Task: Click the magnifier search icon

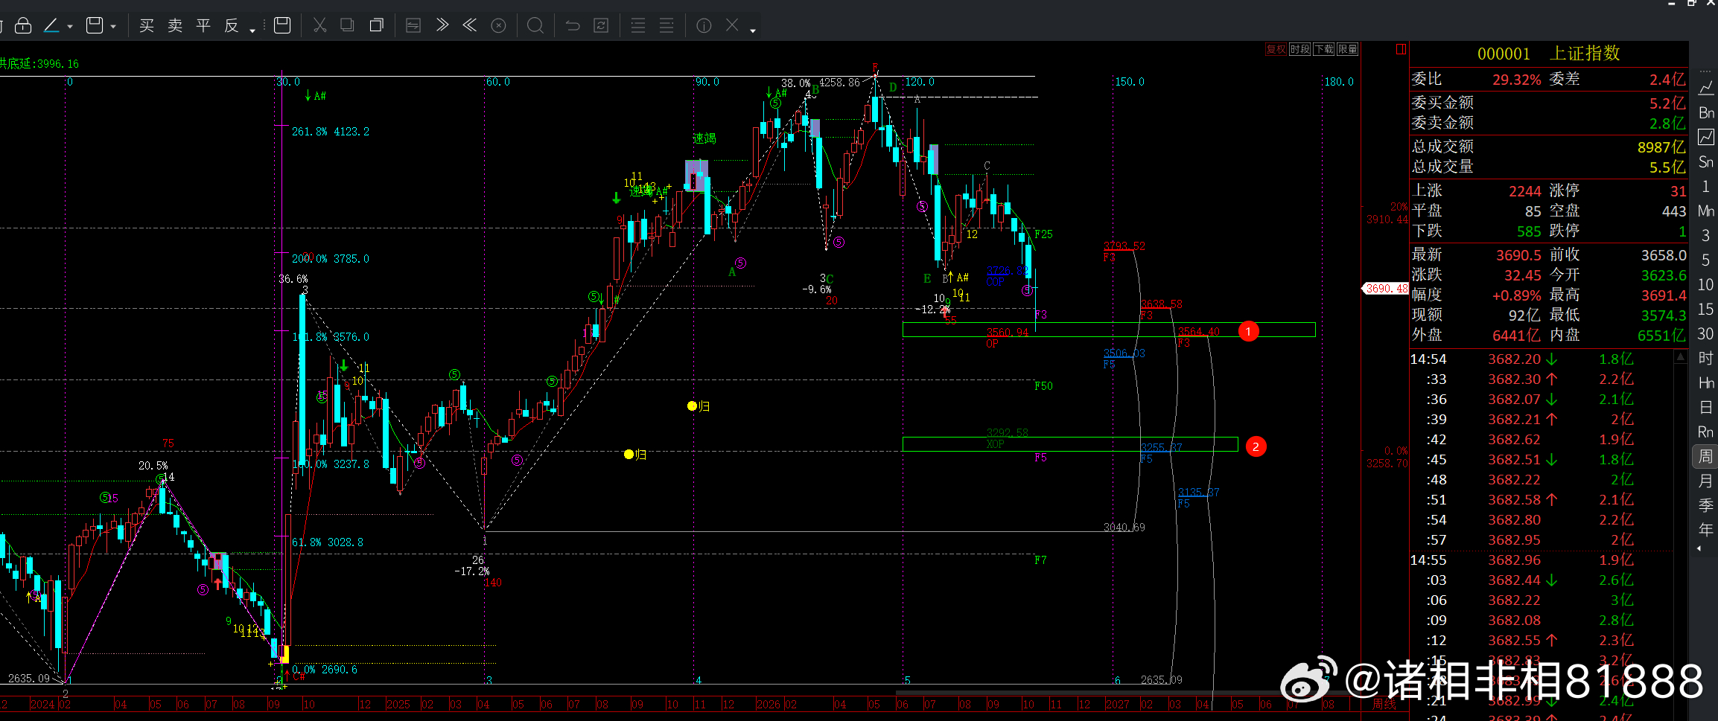Action: [535, 26]
